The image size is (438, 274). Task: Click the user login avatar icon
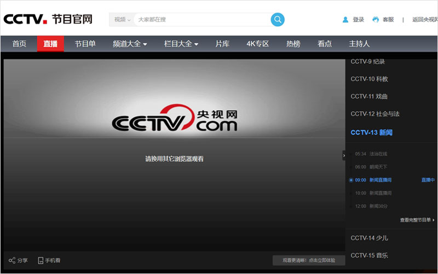(345, 20)
